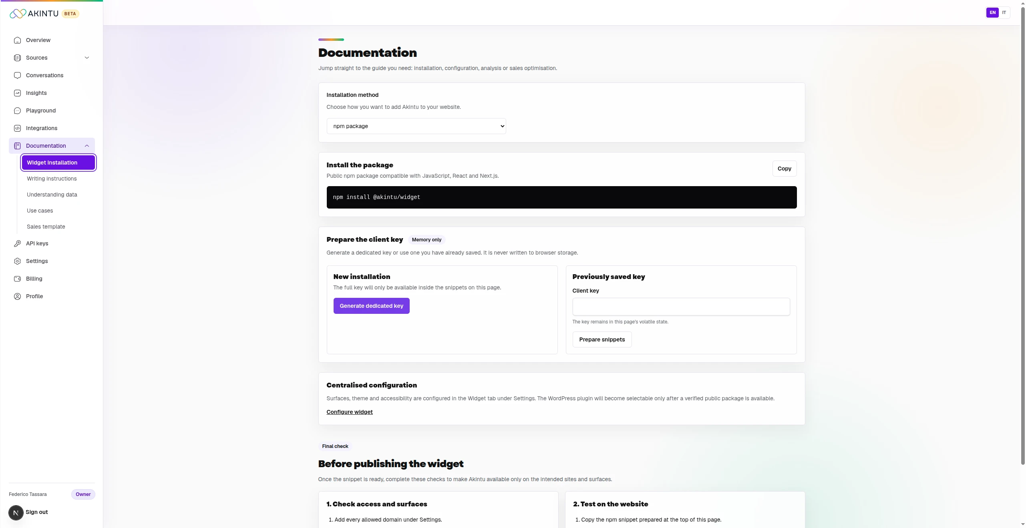Click the Integrations code icon
1026x528 pixels.
point(17,128)
